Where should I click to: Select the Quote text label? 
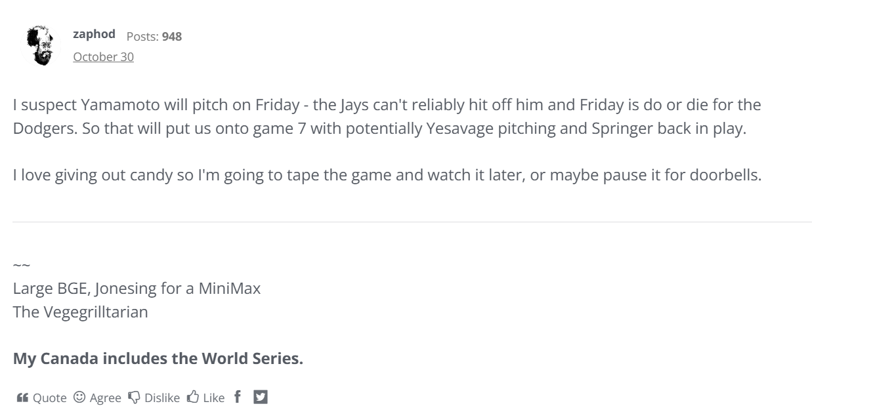[x=49, y=397]
